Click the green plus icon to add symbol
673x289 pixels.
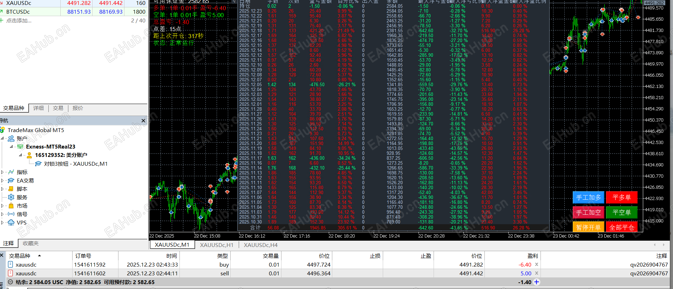2,20
